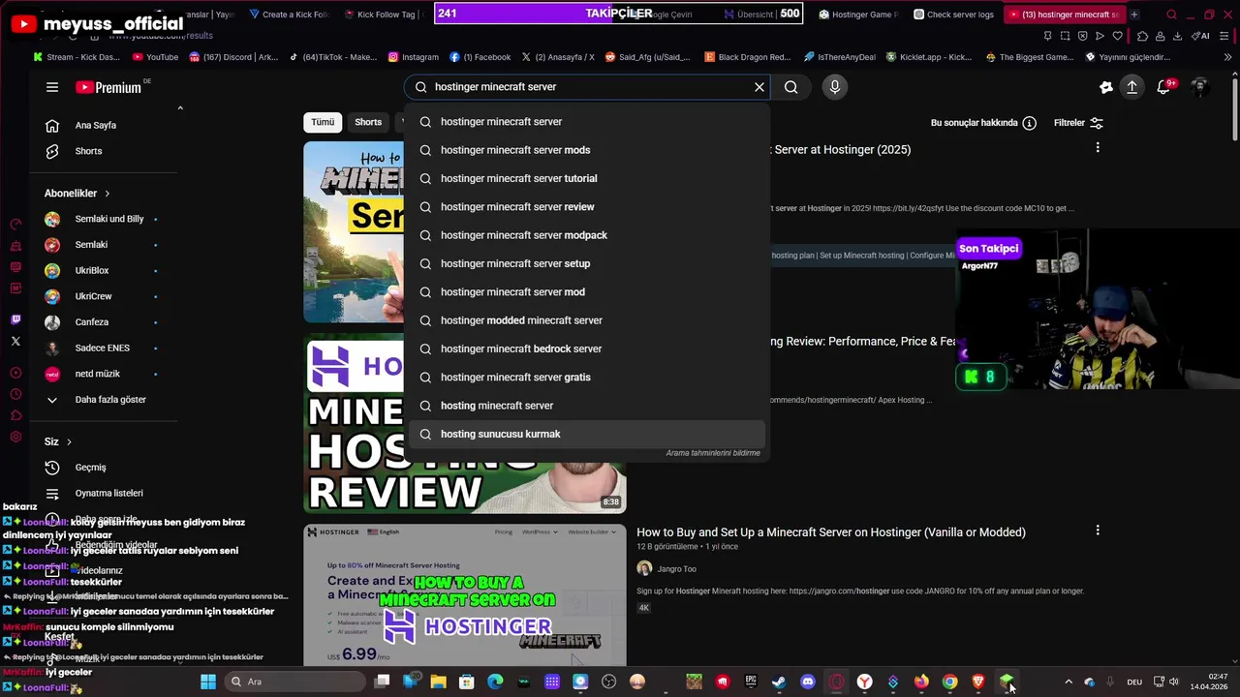Start voice search with microphone button
The image size is (1240, 697).
pos(835,87)
